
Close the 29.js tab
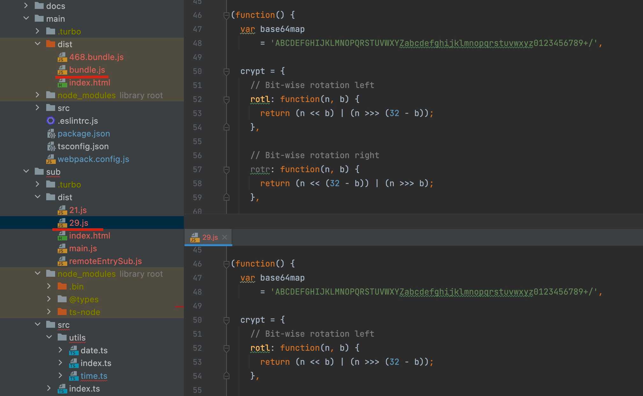point(225,237)
